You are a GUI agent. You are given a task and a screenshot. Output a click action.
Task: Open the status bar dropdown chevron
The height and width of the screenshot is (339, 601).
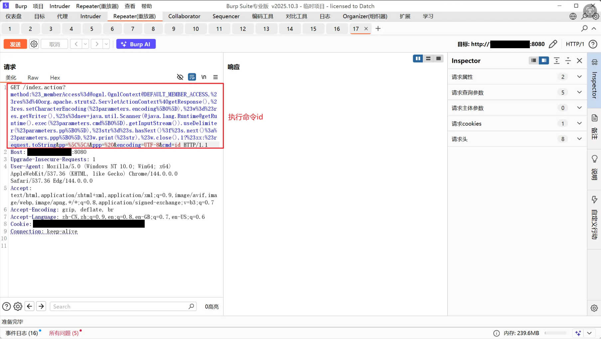[589, 333]
